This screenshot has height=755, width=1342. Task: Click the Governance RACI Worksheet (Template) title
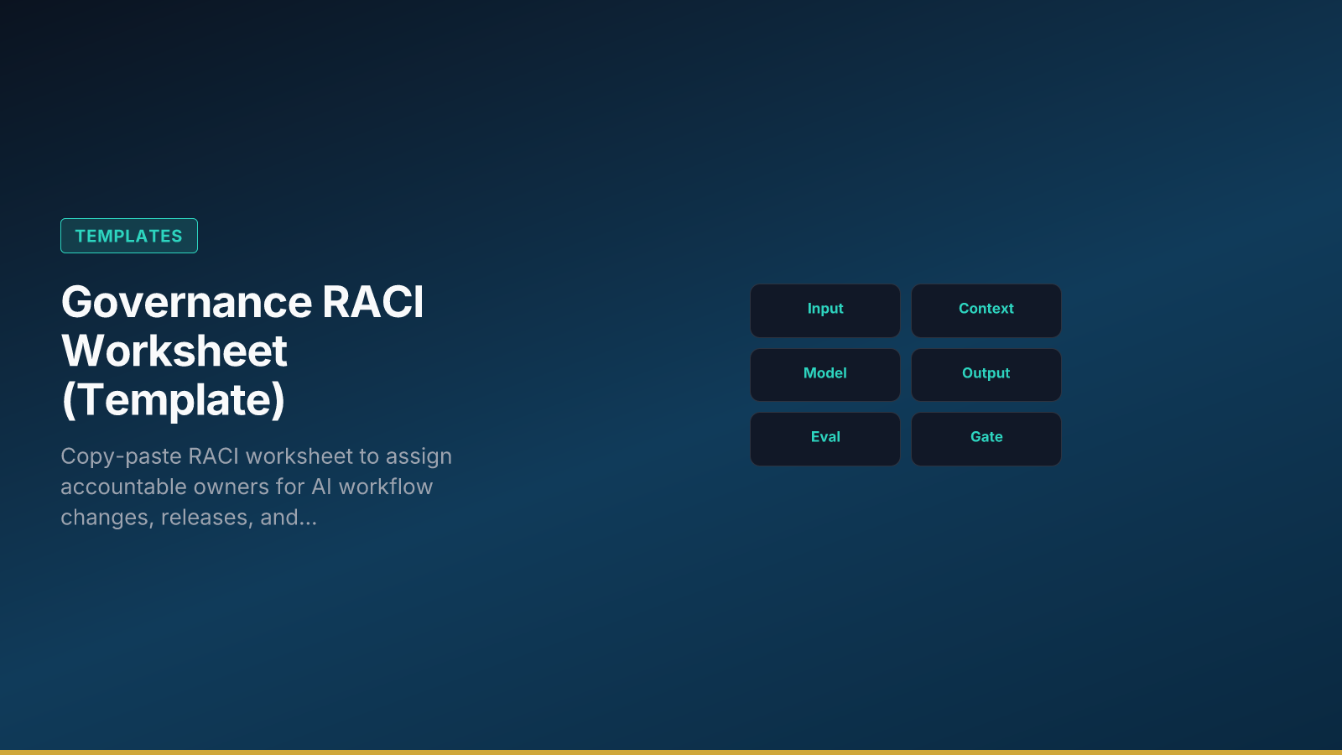pyautogui.click(x=242, y=351)
